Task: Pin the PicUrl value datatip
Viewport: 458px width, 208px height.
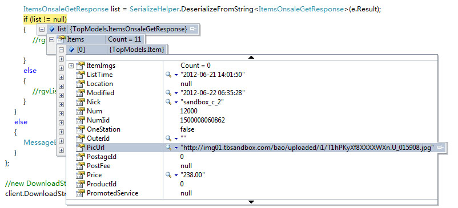Action: point(440,148)
